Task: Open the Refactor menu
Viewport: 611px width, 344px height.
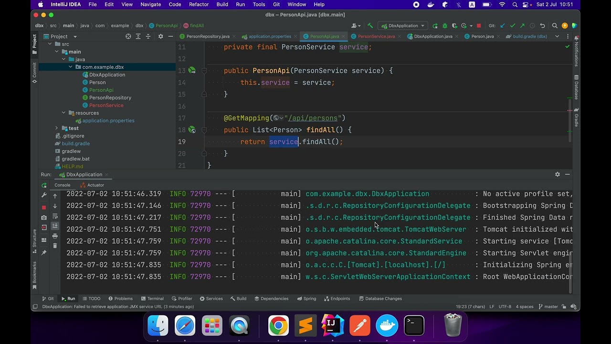Action: (199, 4)
